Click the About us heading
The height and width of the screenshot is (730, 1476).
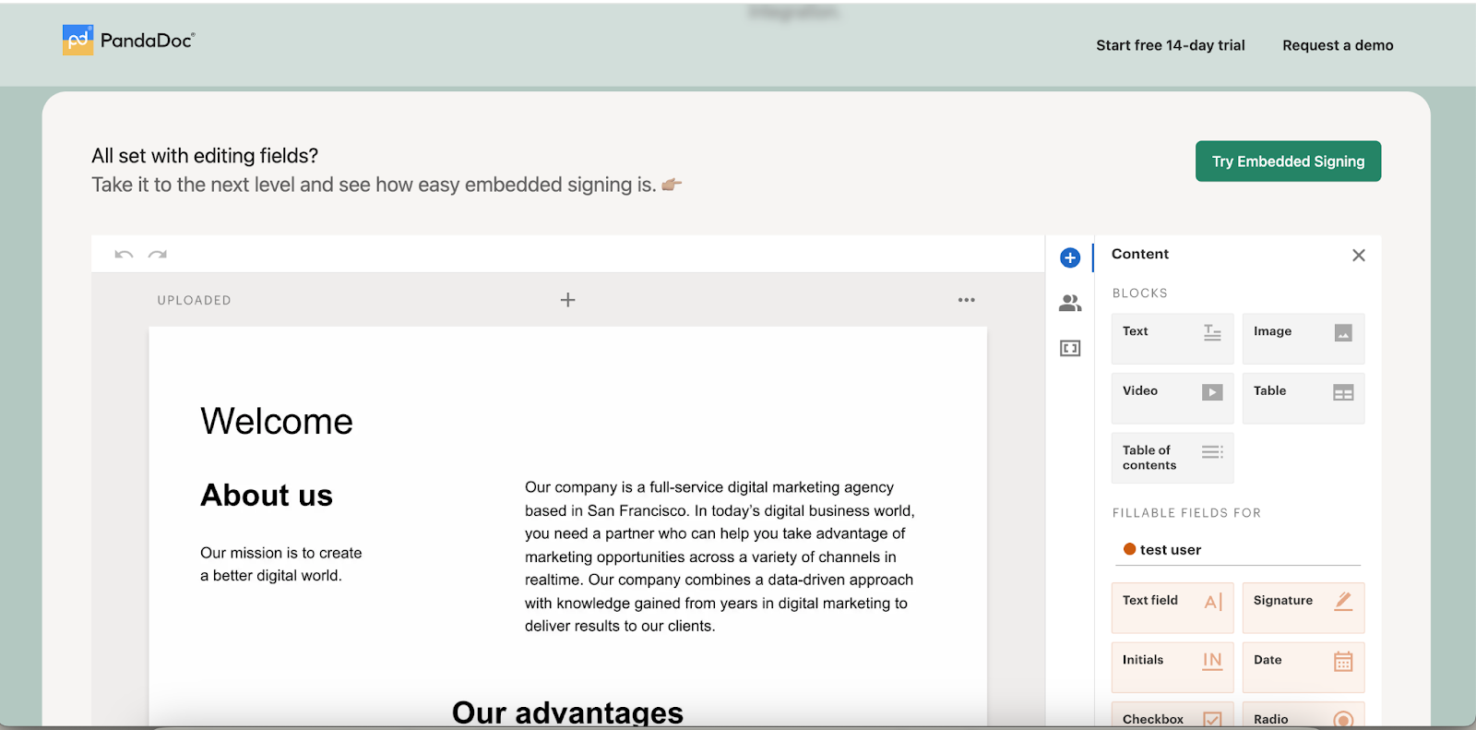pyautogui.click(x=267, y=496)
